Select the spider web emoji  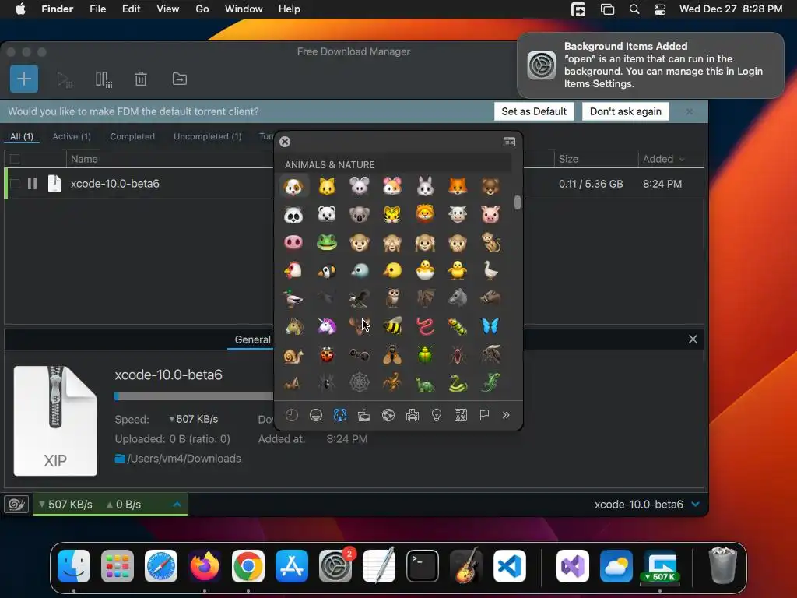360,382
